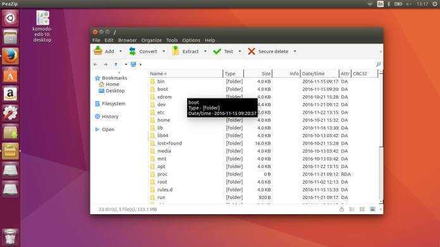This screenshot has height=247, width=440.
Task: Select Filesystem in the sidebar
Action: pos(110,104)
